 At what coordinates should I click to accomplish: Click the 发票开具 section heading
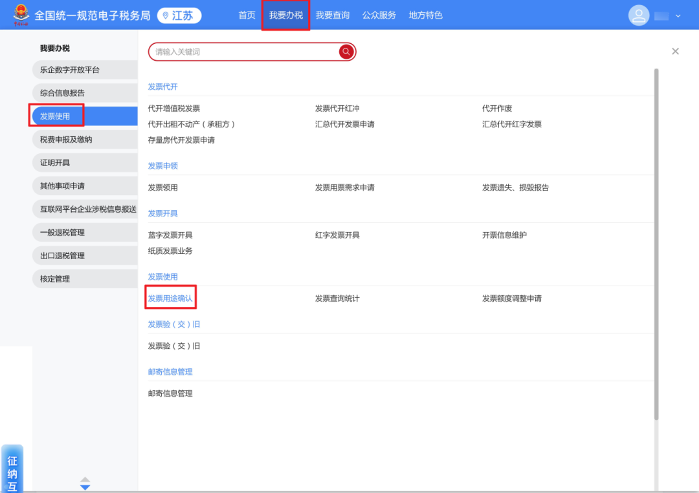tap(162, 214)
